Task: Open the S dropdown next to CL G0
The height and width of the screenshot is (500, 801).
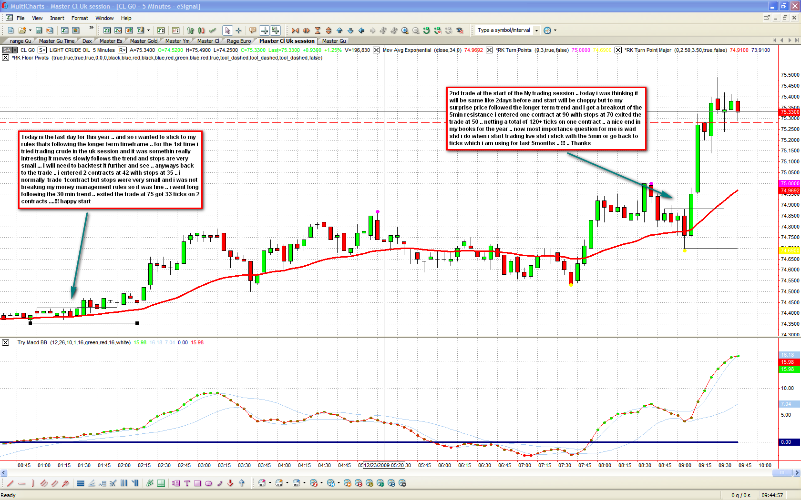Action: coord(42,50)
